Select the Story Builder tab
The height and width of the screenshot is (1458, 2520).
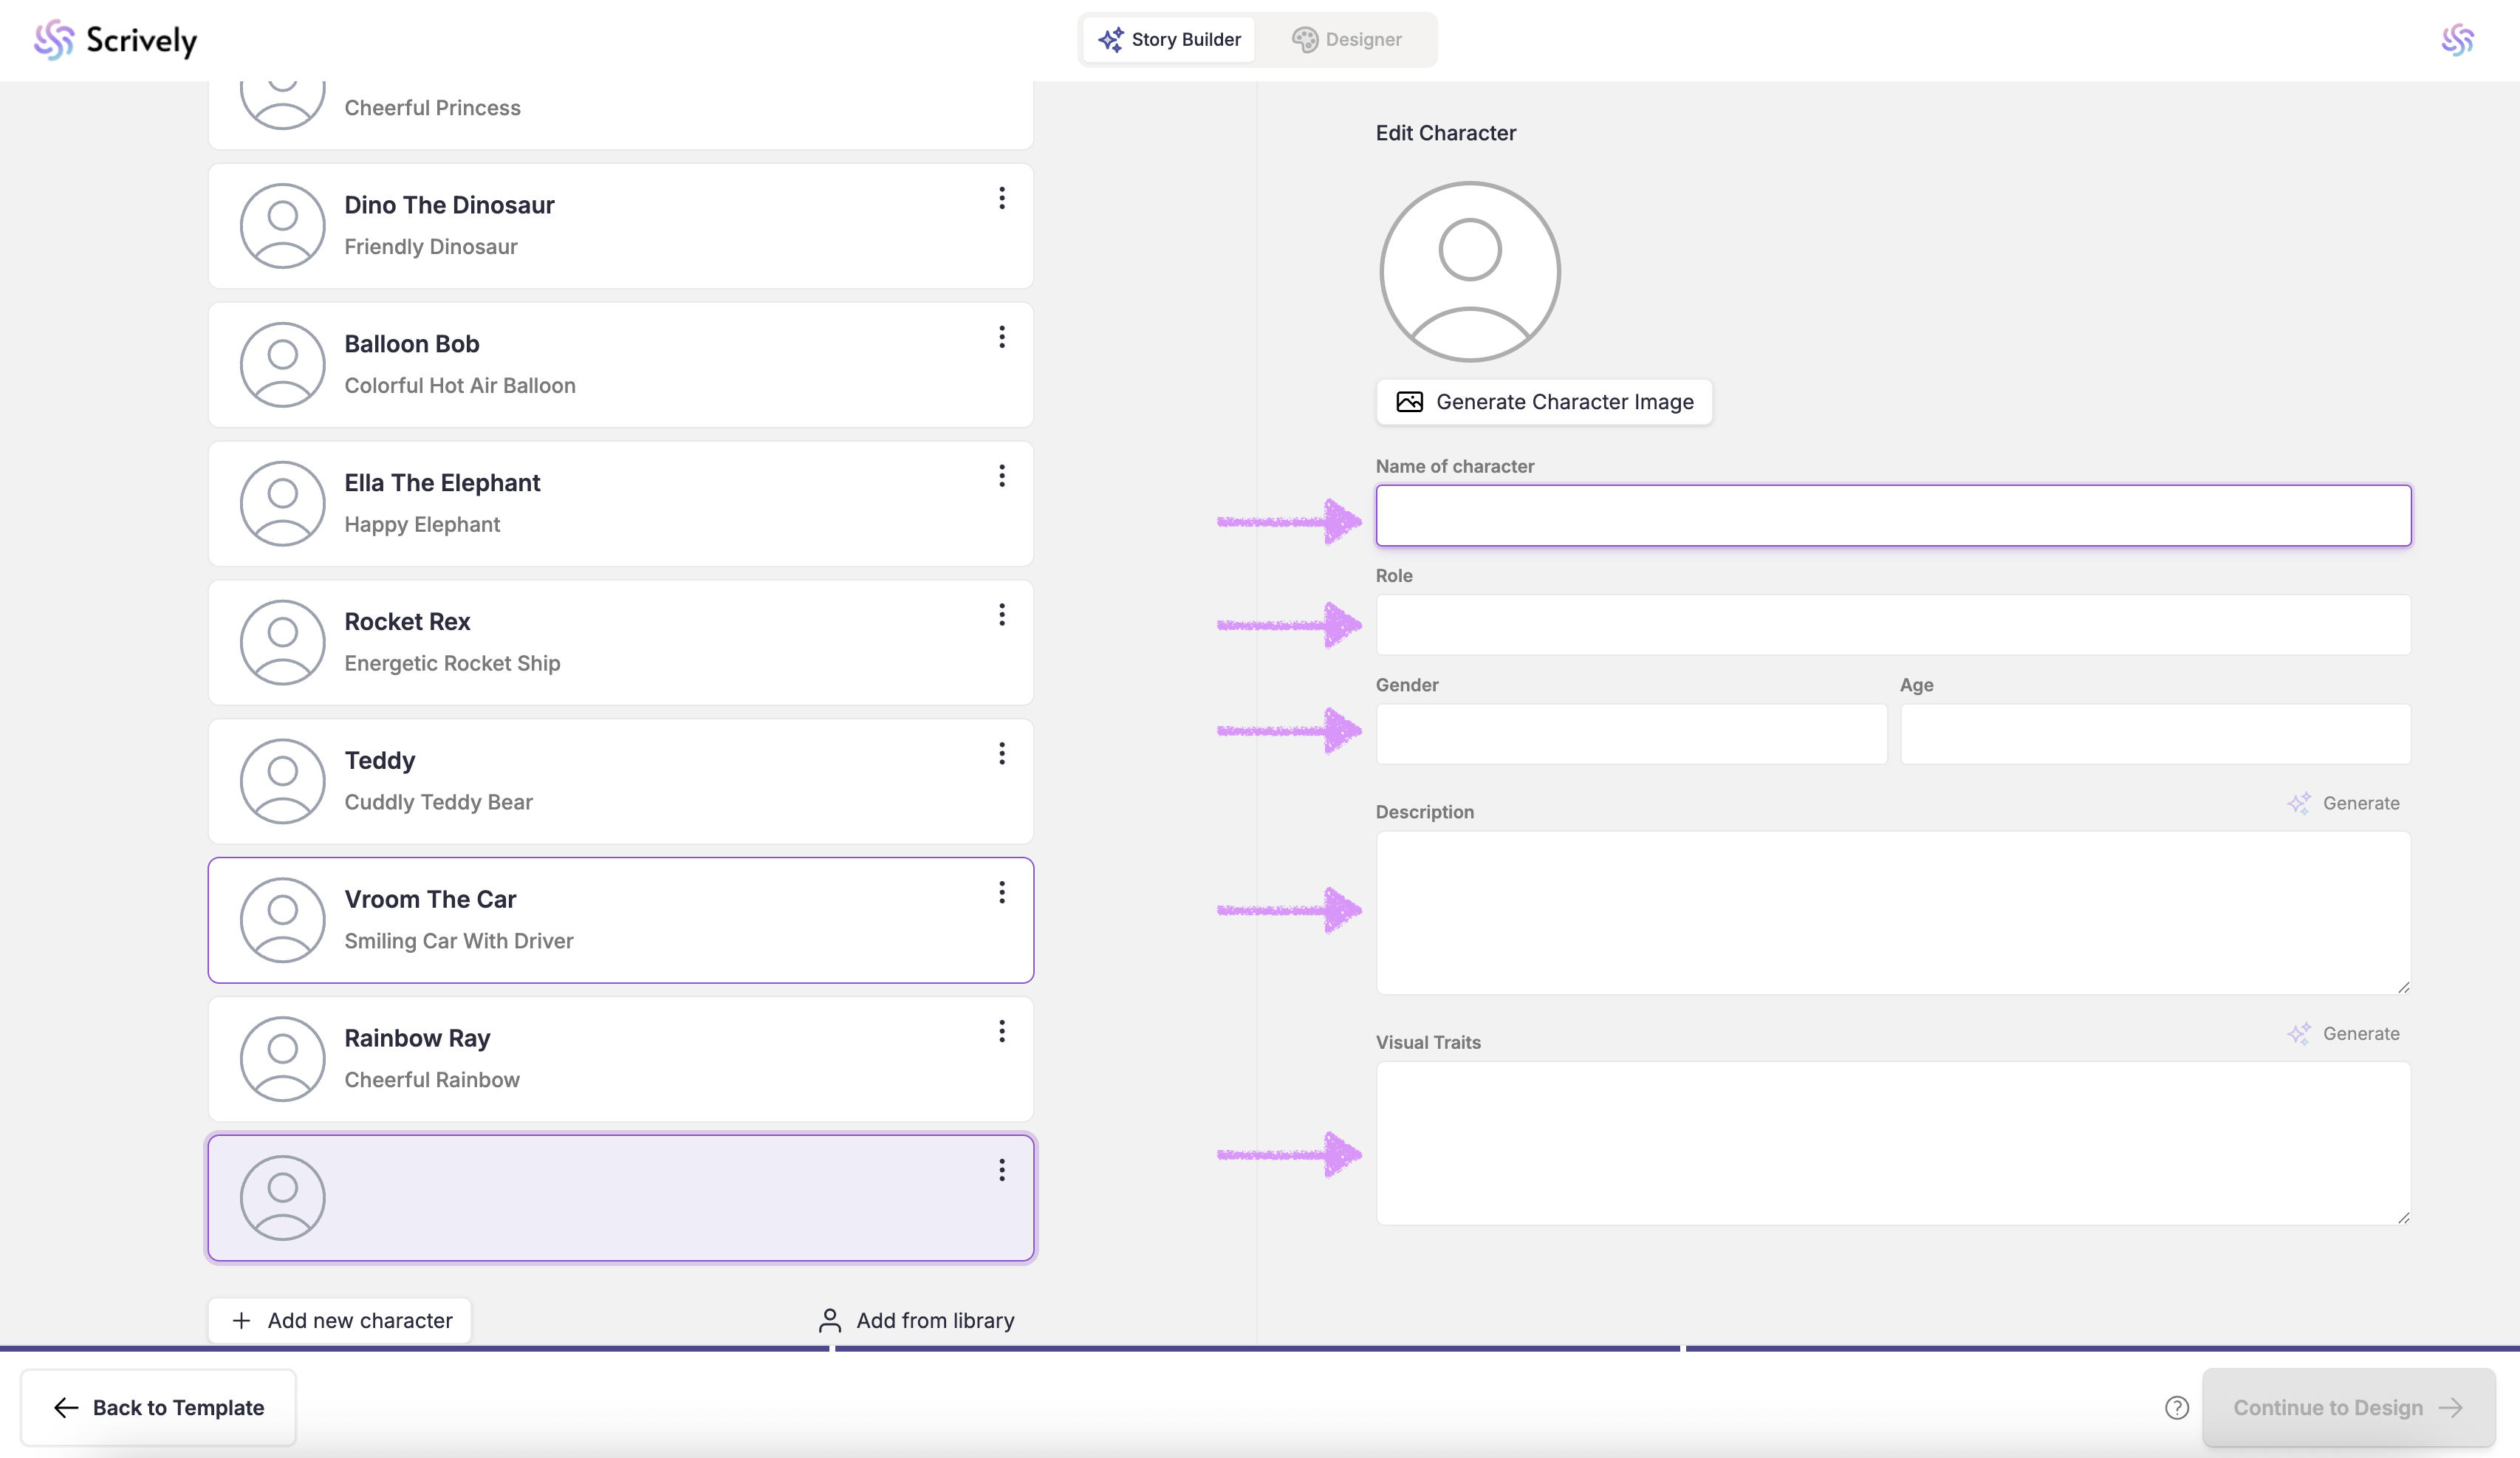(1169, 40)
